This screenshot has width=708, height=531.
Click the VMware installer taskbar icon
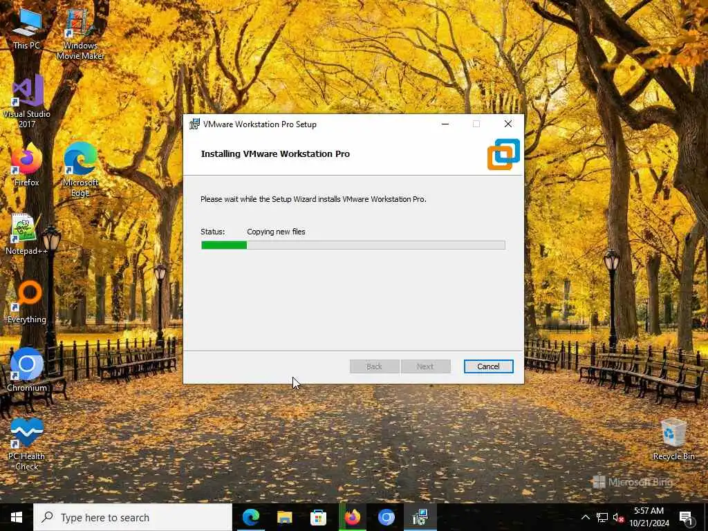click(420, 517)
